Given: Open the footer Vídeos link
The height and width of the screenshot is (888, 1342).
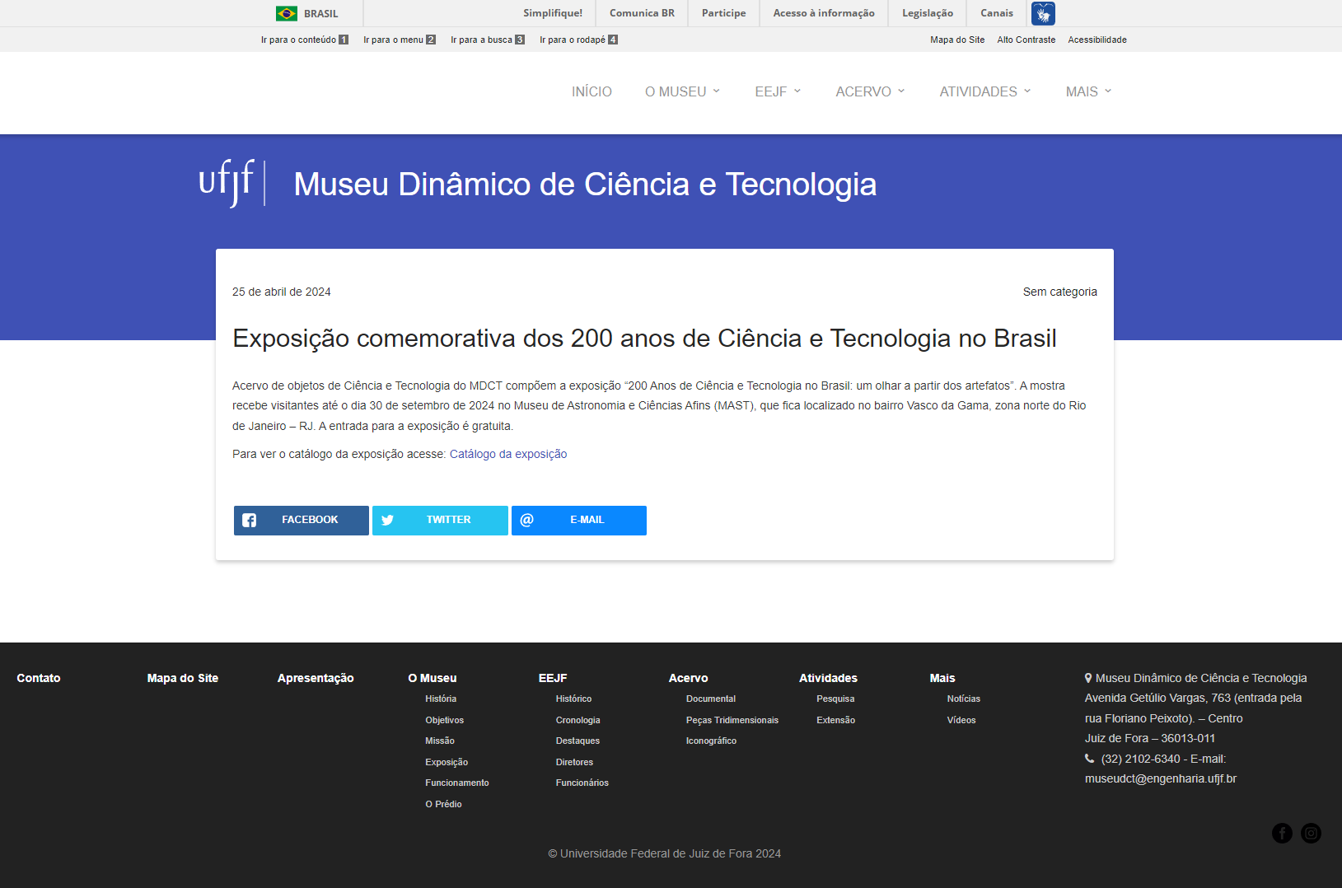Looking at the screenshot, I should point(961,720).
